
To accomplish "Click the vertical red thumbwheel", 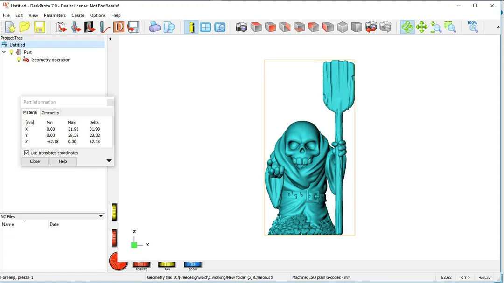I will pos(114,238).
